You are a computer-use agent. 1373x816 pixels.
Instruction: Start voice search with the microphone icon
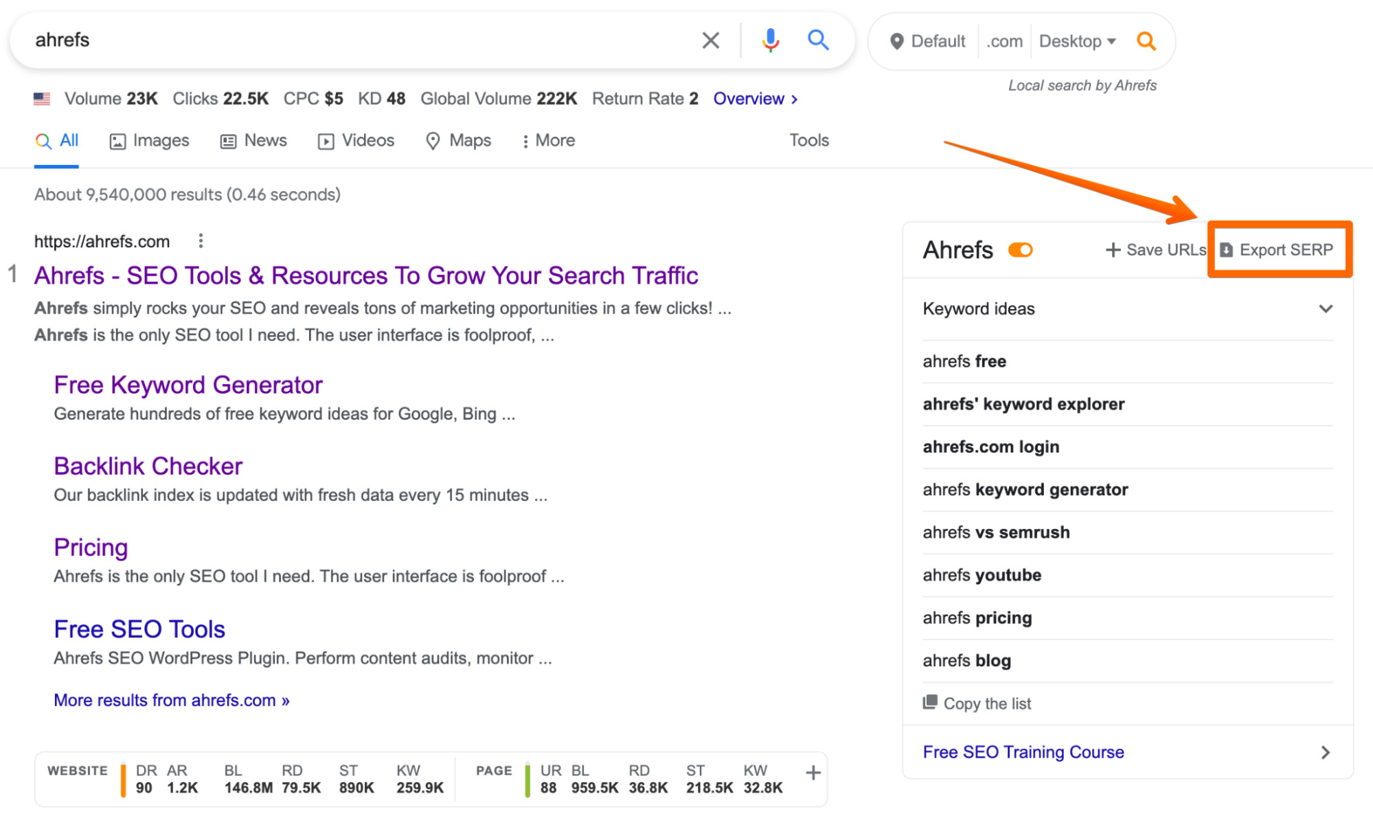pyautogui.click(x=770, y=41)
